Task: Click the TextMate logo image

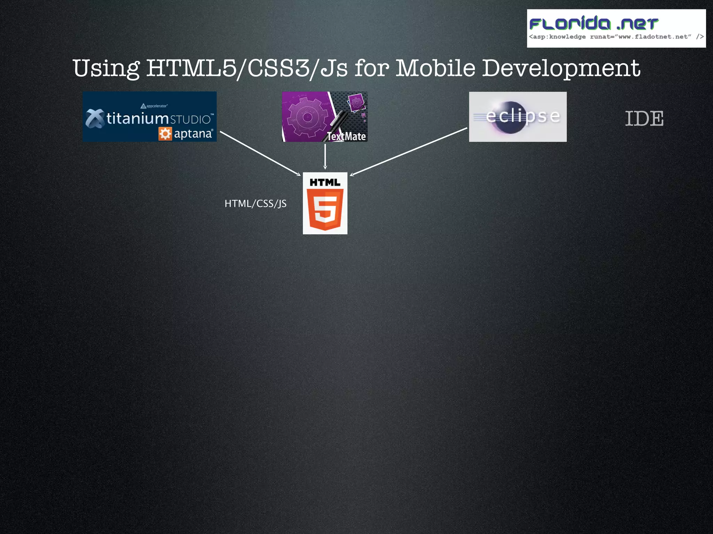Action: click(324, 116)
